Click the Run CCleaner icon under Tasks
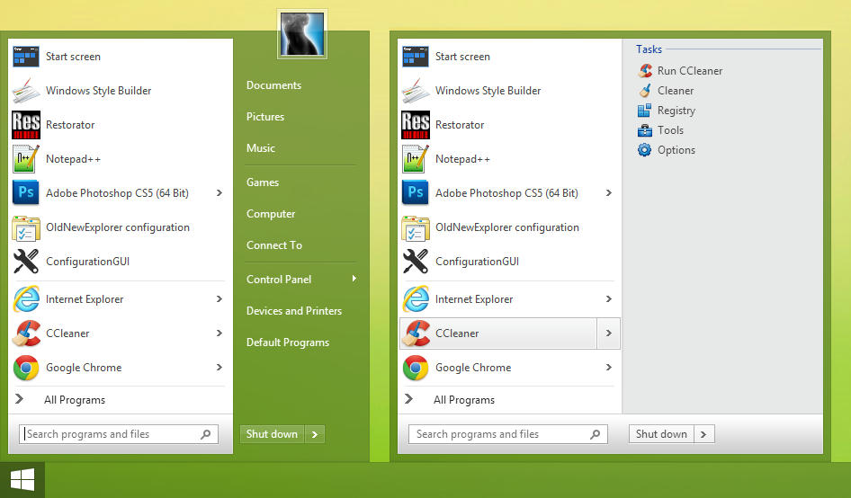This screenshot has height=498, width=851. pos(645,71)
